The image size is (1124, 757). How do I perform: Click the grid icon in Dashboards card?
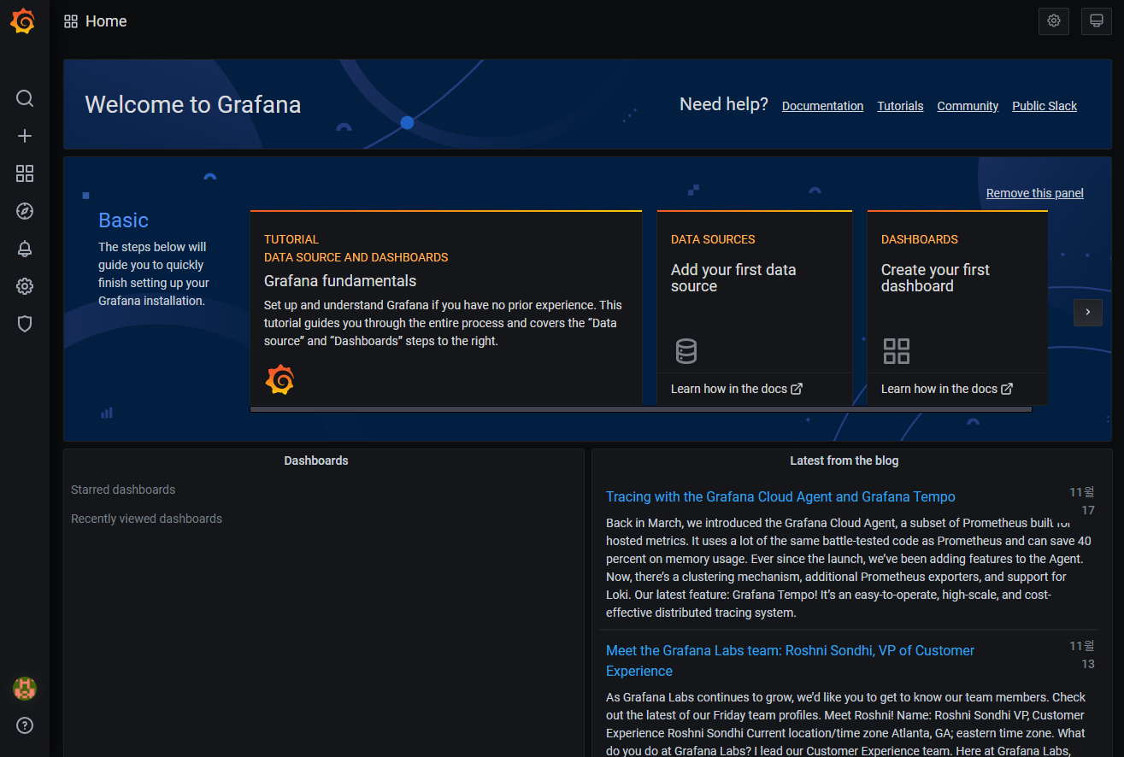click(x=897, y=351)
